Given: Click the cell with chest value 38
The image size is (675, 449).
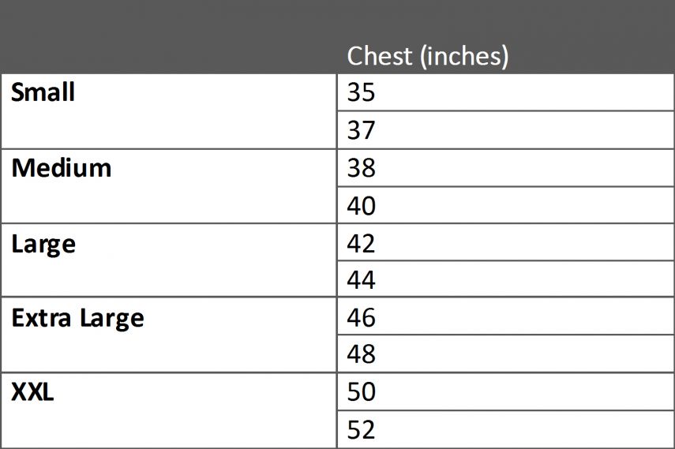Looking at the screenshot, I should (505, 168).
